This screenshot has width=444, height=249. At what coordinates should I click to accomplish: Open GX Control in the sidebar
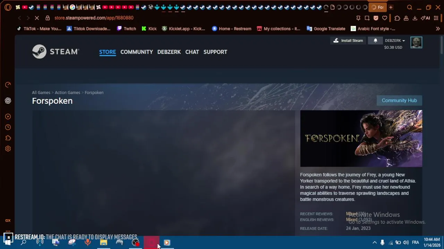(8, 85)
